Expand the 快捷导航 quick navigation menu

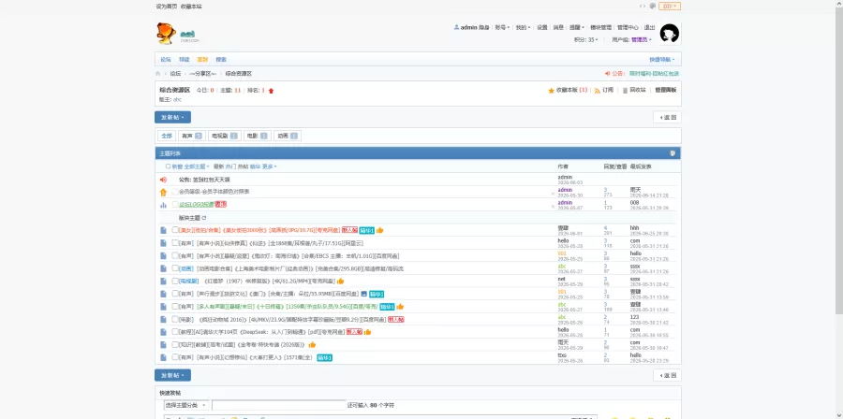pos(662,60)
